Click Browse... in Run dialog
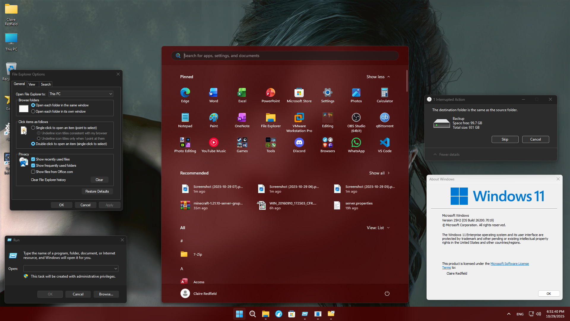The width and height of the screenshot is (570, 321). [106, 294]
